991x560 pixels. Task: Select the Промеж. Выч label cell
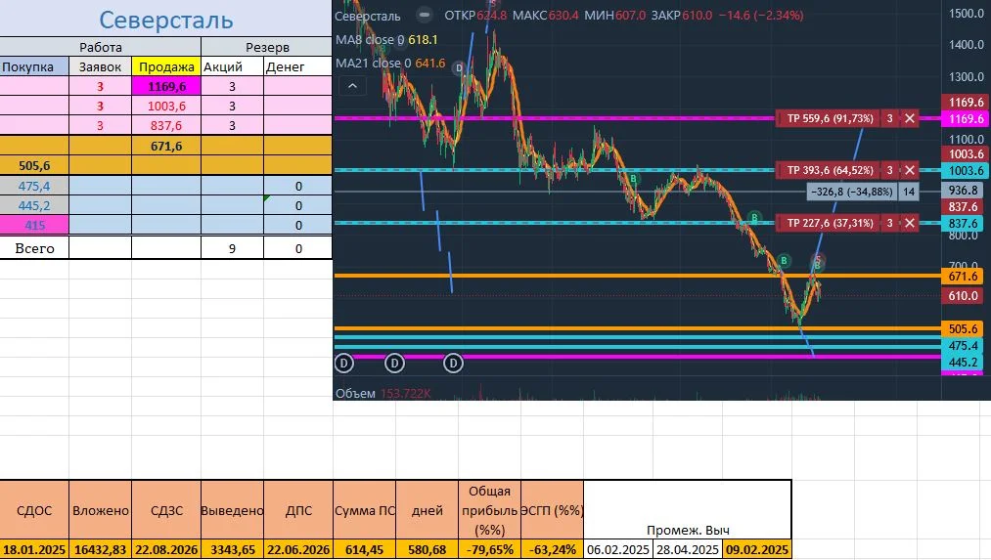(x=688, y=510)
